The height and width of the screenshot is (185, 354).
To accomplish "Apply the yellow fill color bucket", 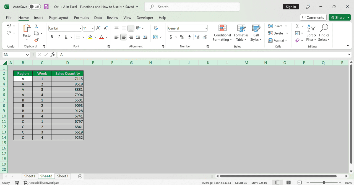I will tap(90, 37).
